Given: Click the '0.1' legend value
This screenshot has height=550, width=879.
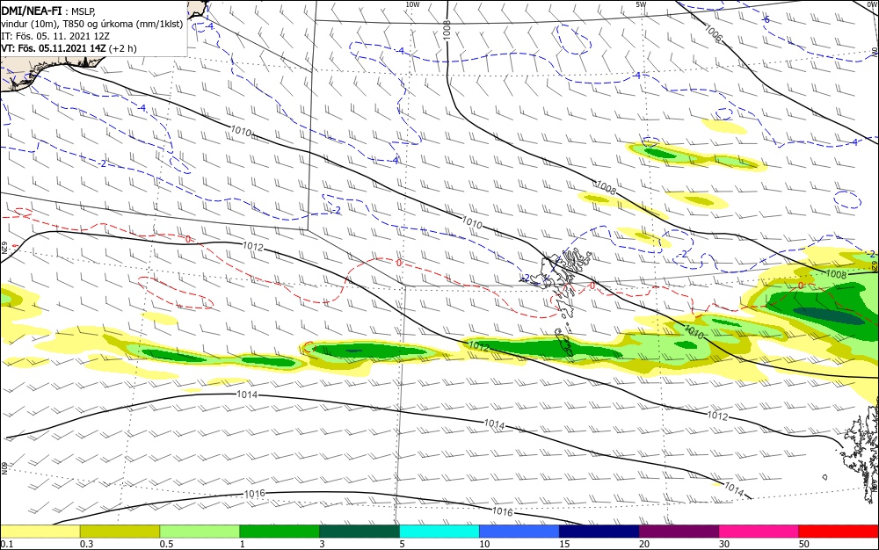Looking at the screenshot, I should tap(7, 544).
